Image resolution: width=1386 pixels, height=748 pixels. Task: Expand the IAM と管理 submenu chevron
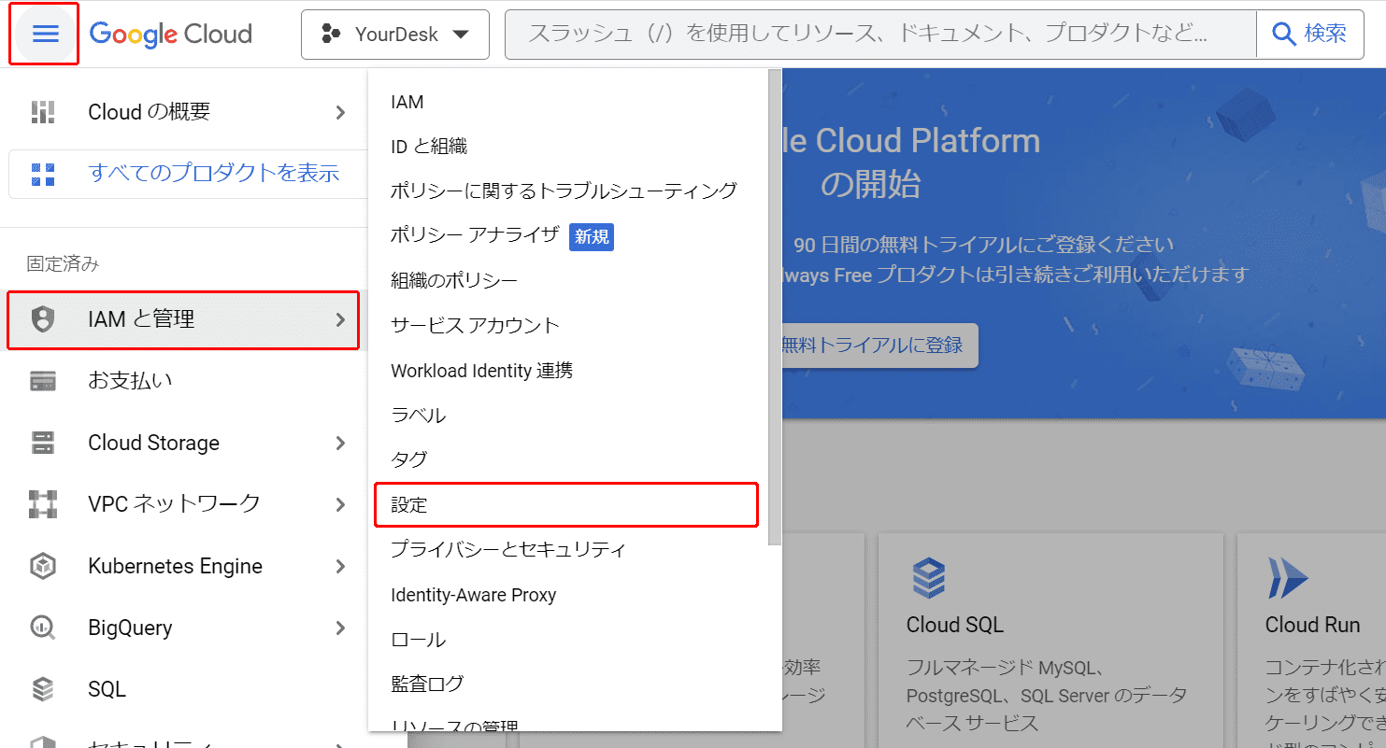(x=341, y=319)
